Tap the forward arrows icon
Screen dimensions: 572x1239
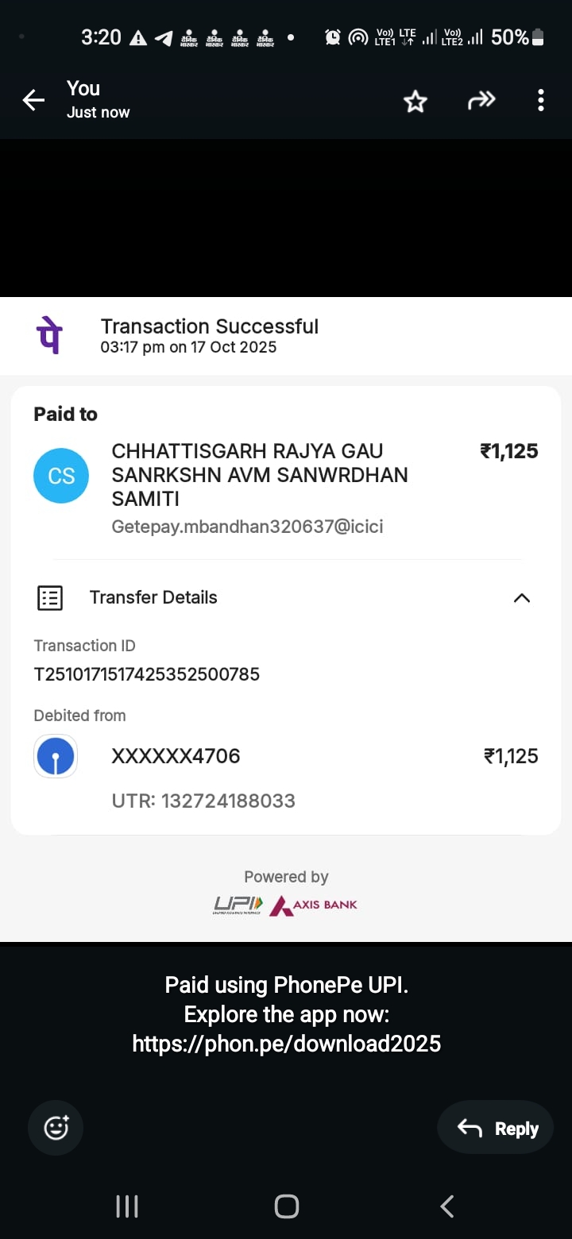(481, 100)
